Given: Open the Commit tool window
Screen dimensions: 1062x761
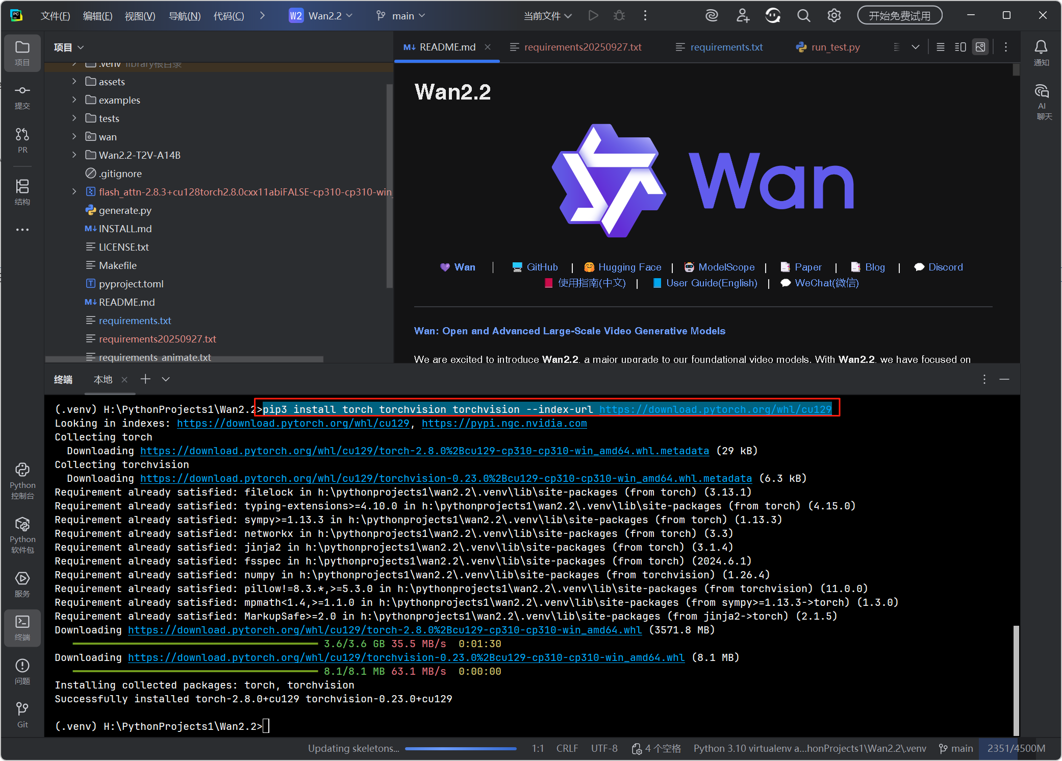Looking at the screenshot, I should [22, 96].
